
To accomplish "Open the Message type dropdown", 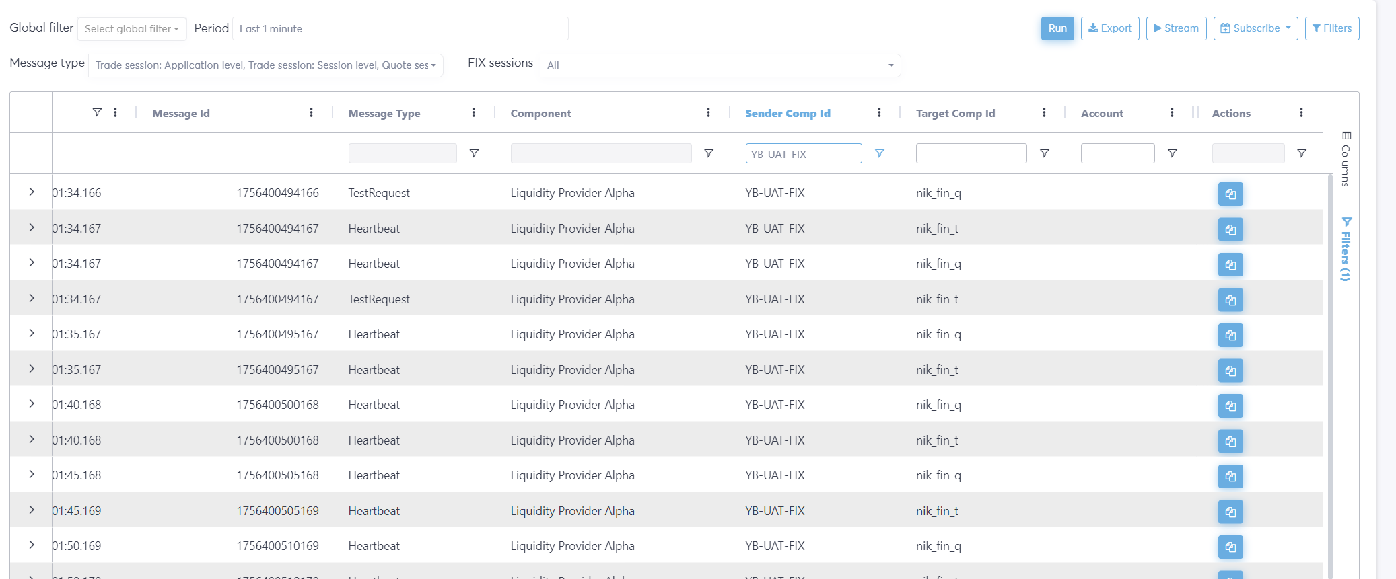I will click(265, 65).
